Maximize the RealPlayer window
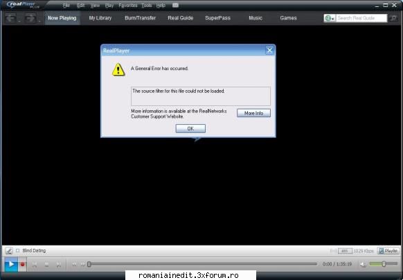 (385, 5)
